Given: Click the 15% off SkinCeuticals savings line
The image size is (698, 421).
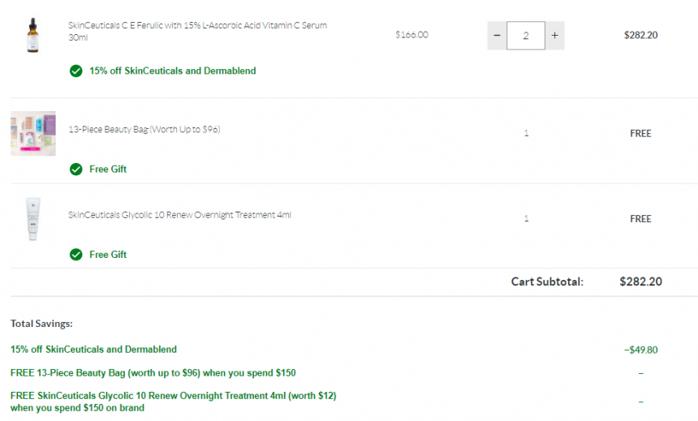Looking at the screenshot, I should point(93,350).
